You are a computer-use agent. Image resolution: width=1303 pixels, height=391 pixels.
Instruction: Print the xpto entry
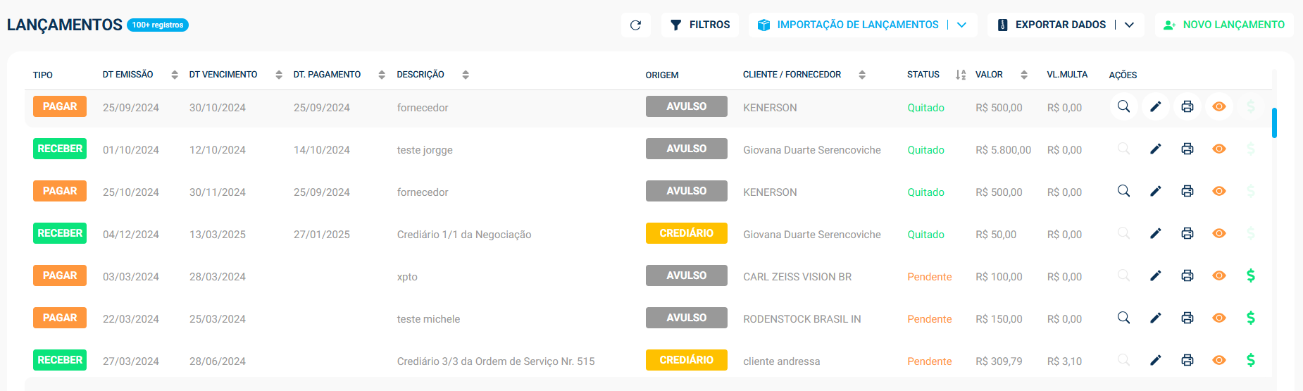(x=1187, y=275)
